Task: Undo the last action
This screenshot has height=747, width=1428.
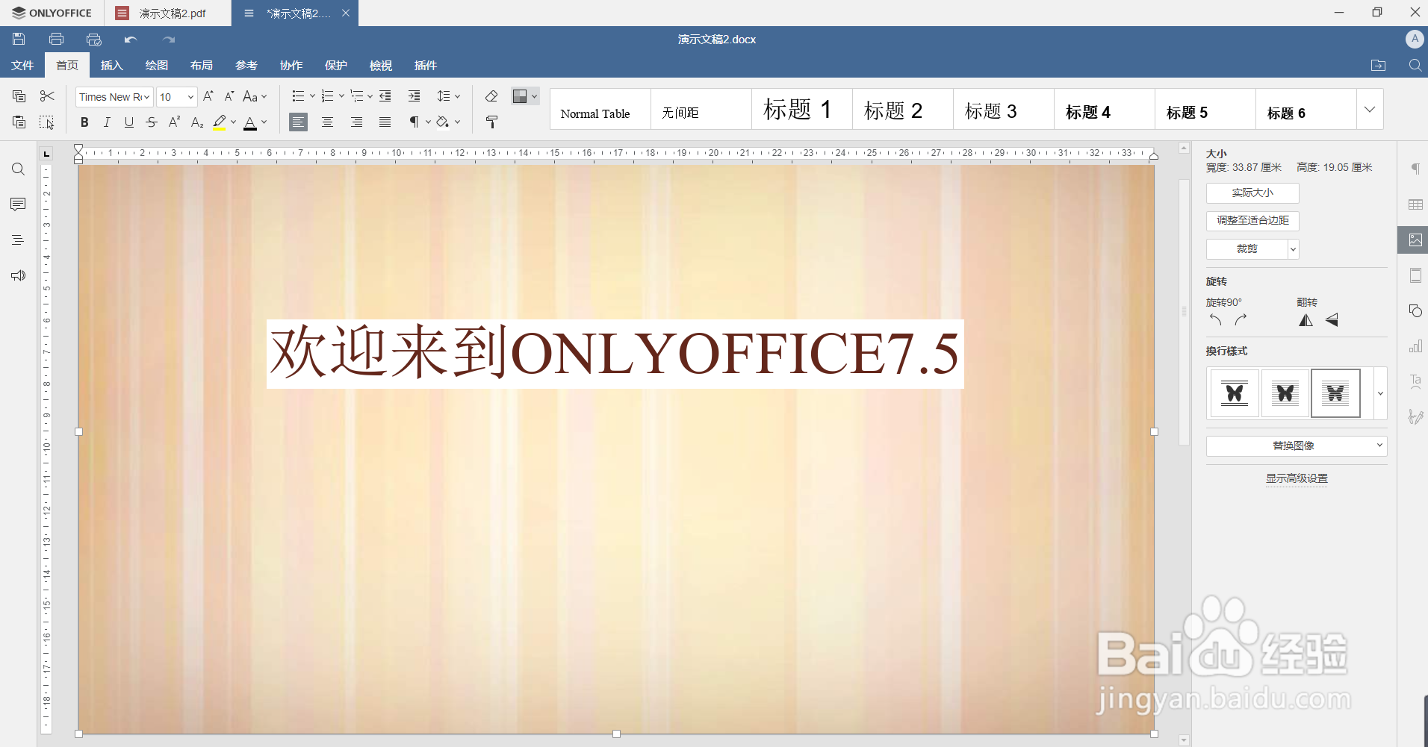Action: point(131,39)
